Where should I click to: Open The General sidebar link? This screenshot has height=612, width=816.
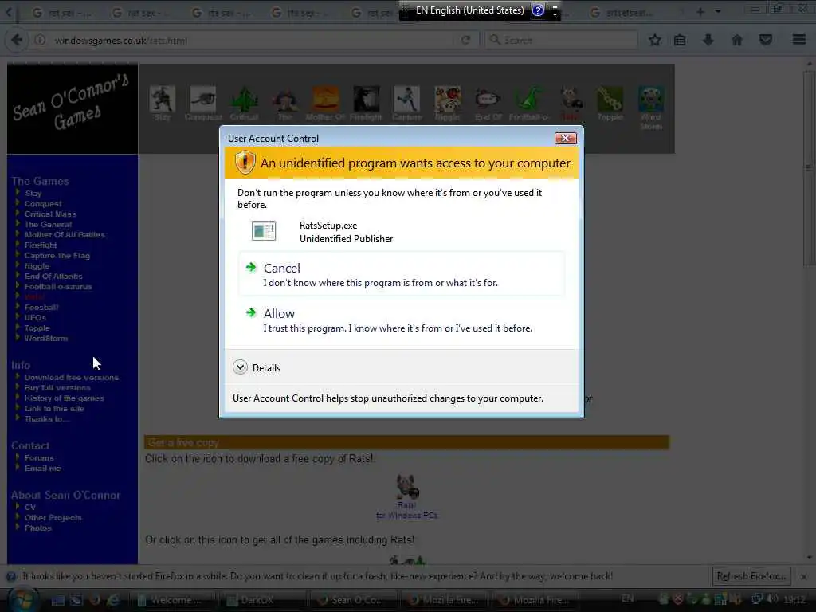49,224
